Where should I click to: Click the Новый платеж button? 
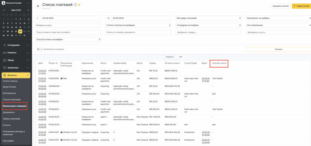pyautogui.click(x=302, y=6)
